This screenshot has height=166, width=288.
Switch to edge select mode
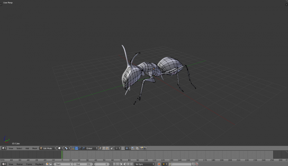click(104, 148)
